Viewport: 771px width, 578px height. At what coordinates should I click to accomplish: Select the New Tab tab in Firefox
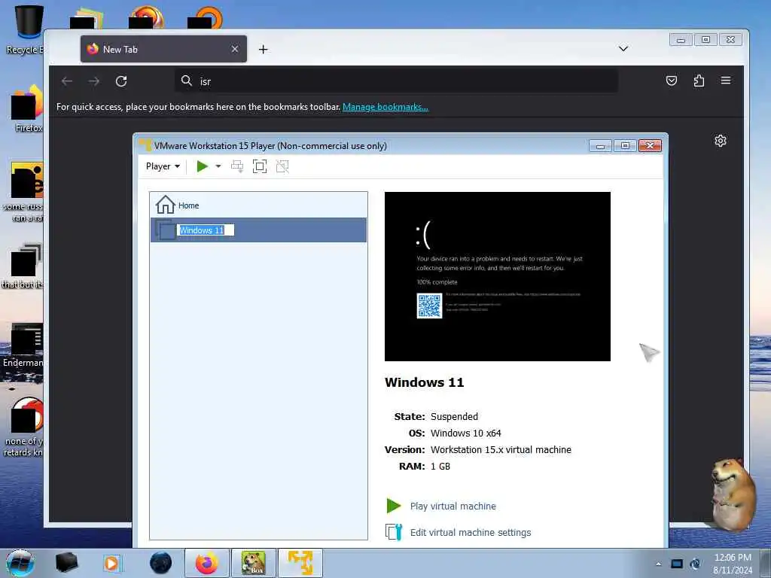(x=163, y=49)
